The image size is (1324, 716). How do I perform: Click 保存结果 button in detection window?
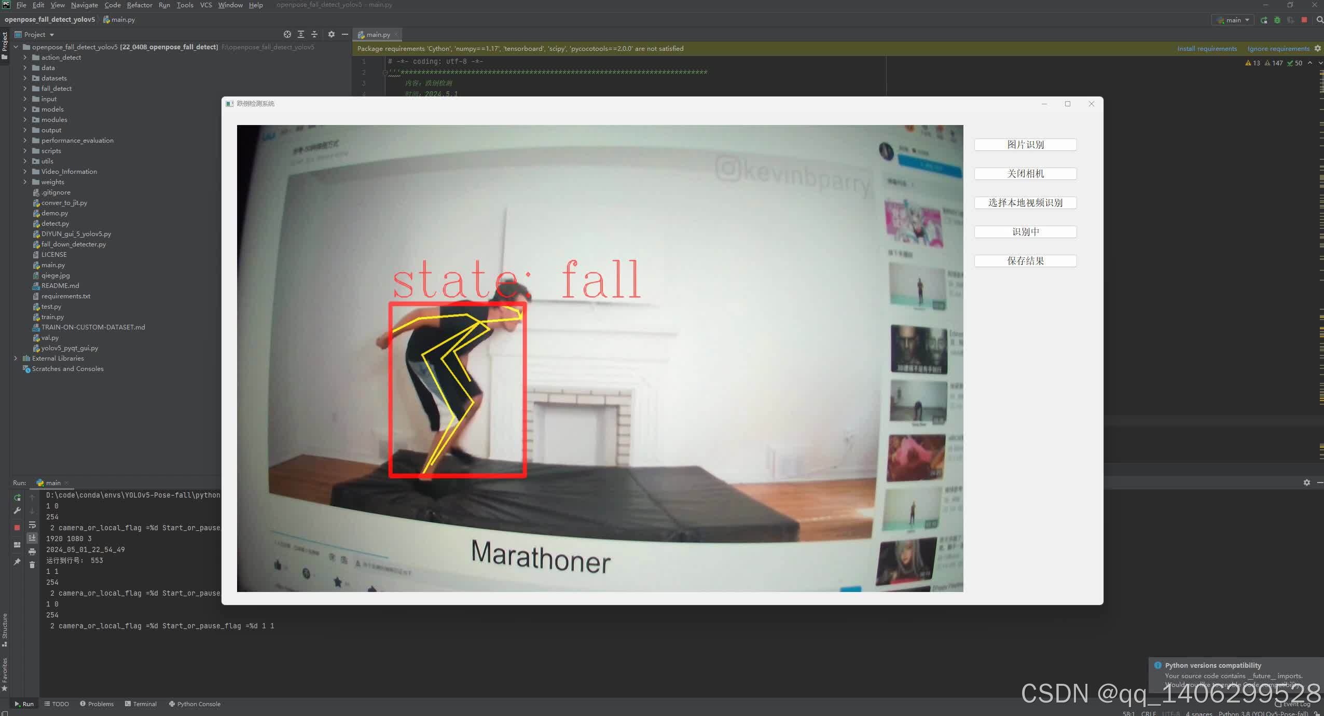pos(1025,261)
